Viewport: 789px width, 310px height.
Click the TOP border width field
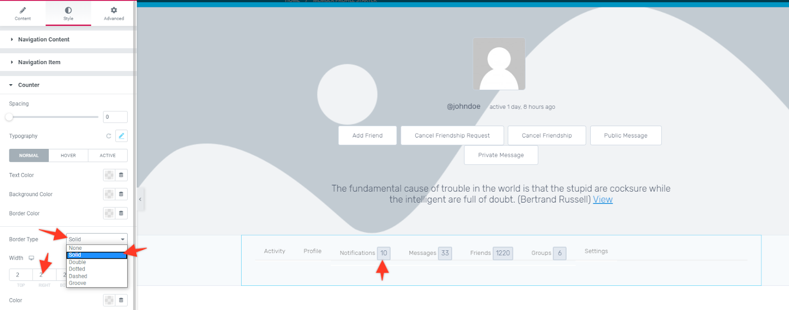pyautogui.click(x=21, y=275)
